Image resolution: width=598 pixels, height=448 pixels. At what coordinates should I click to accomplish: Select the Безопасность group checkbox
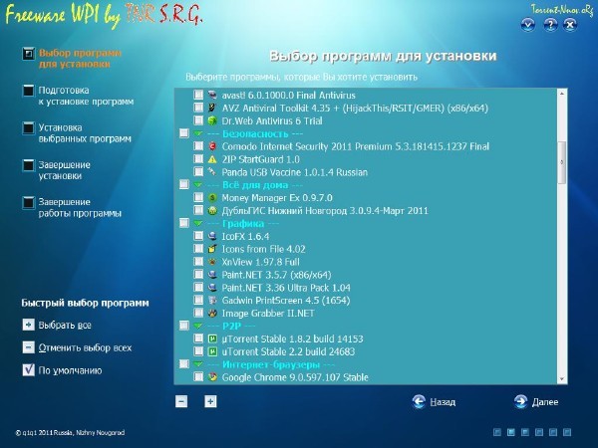(x=184, y=133)
